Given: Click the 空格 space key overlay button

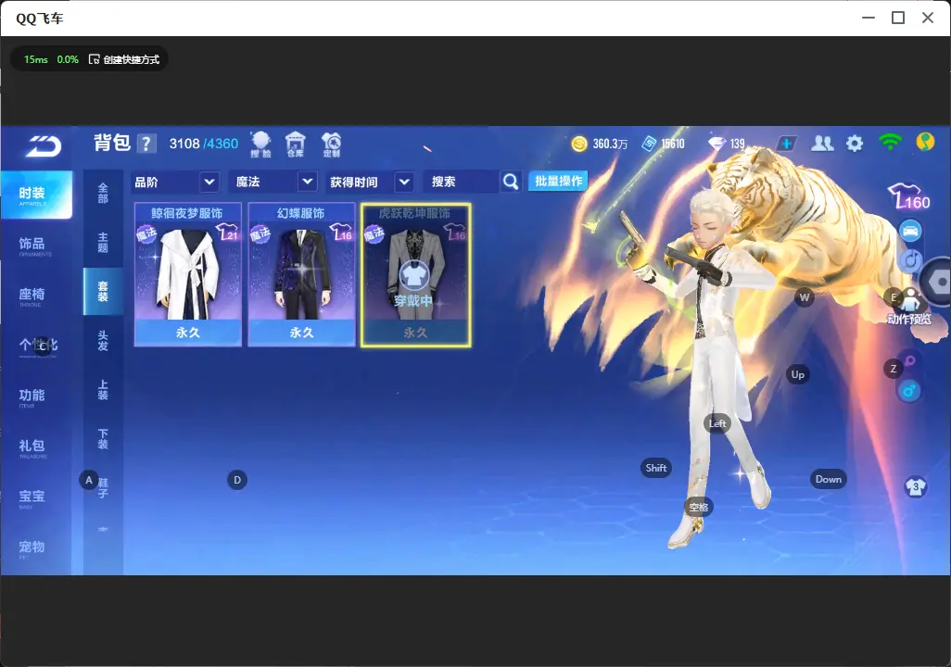Looking at the screenshot, I should click(x=699, y=507).
